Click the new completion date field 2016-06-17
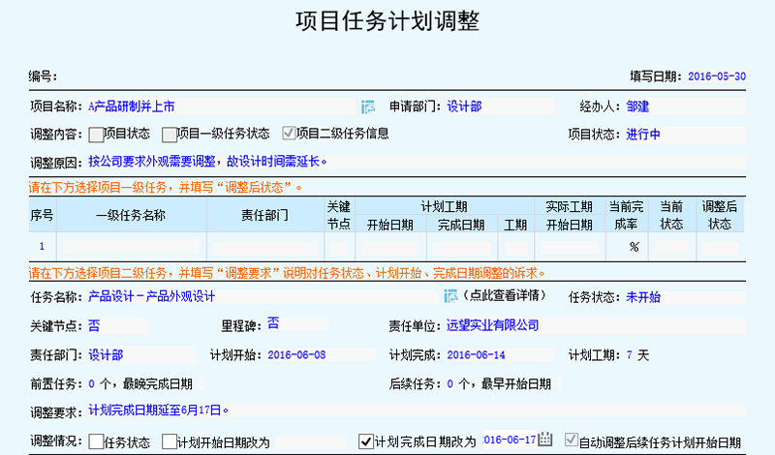 509,442
